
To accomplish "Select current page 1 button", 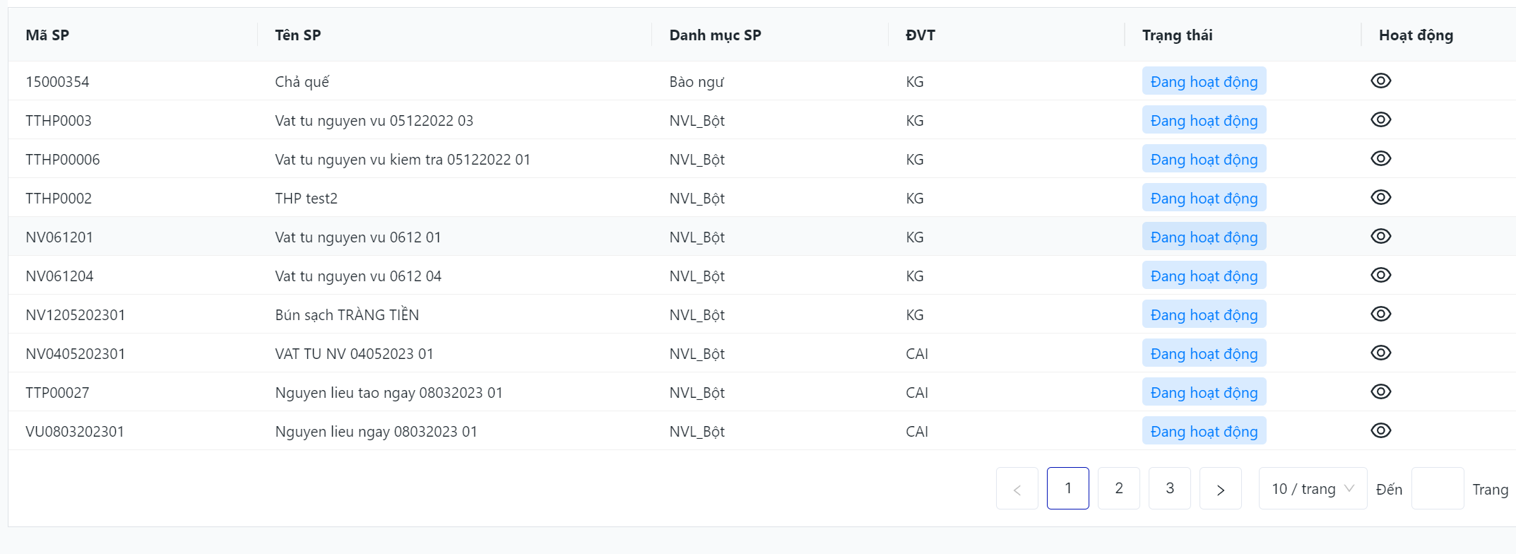I will [1067, 488].
